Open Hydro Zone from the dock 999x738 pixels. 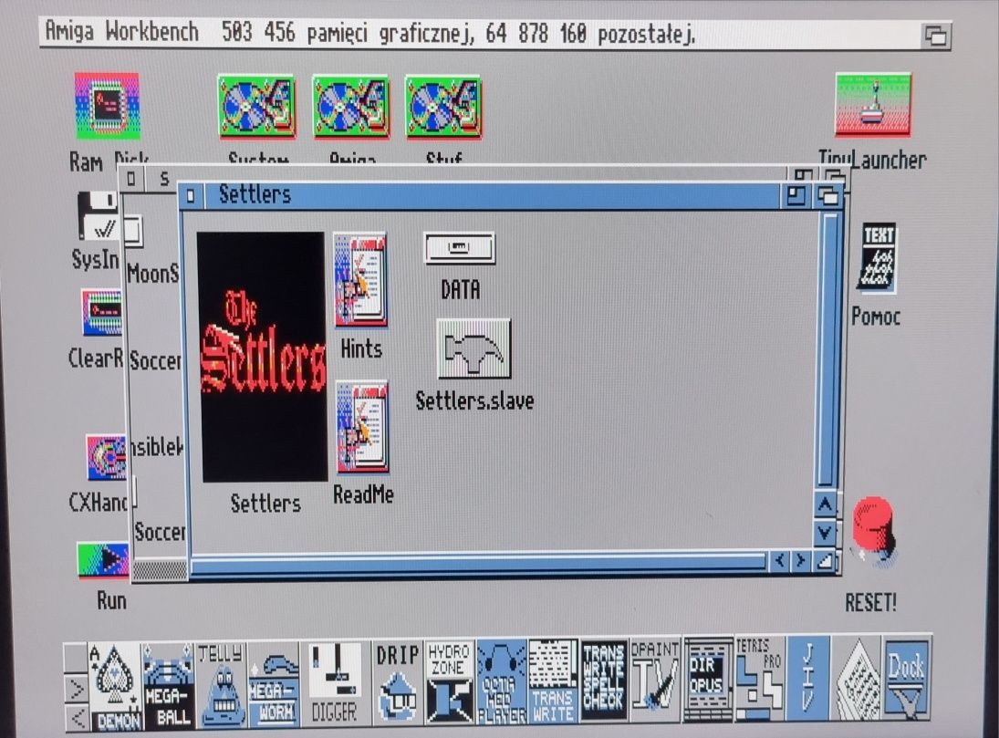point(449,682)
